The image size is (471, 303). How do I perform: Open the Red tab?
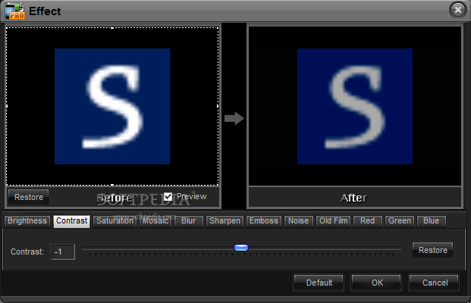368,221
